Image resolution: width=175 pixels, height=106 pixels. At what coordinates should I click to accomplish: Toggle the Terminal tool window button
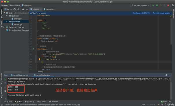(53, 102)
